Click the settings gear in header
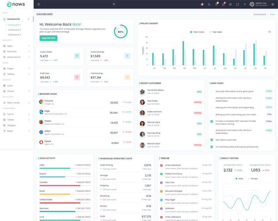 click(273, 5)
